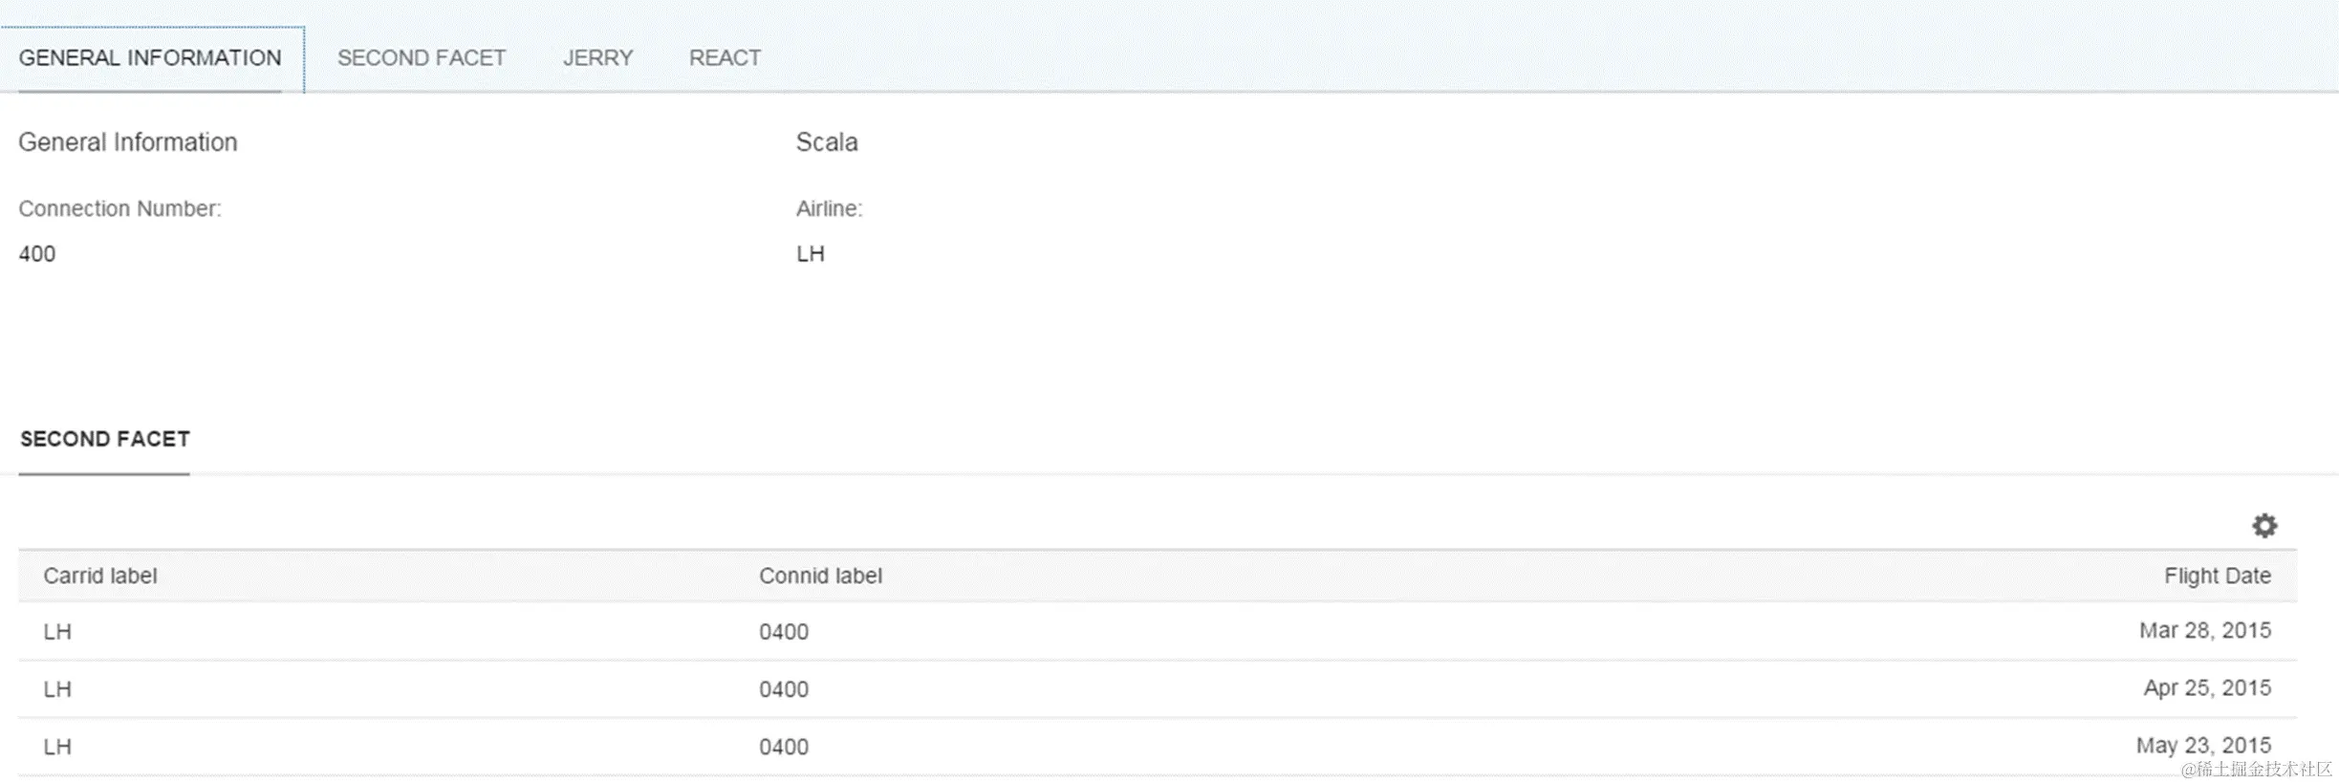The image size is (2339, 784).
Task: Select the May 23, 2015 date cell
Action: pyautogui.click(x=2203, y=746)
